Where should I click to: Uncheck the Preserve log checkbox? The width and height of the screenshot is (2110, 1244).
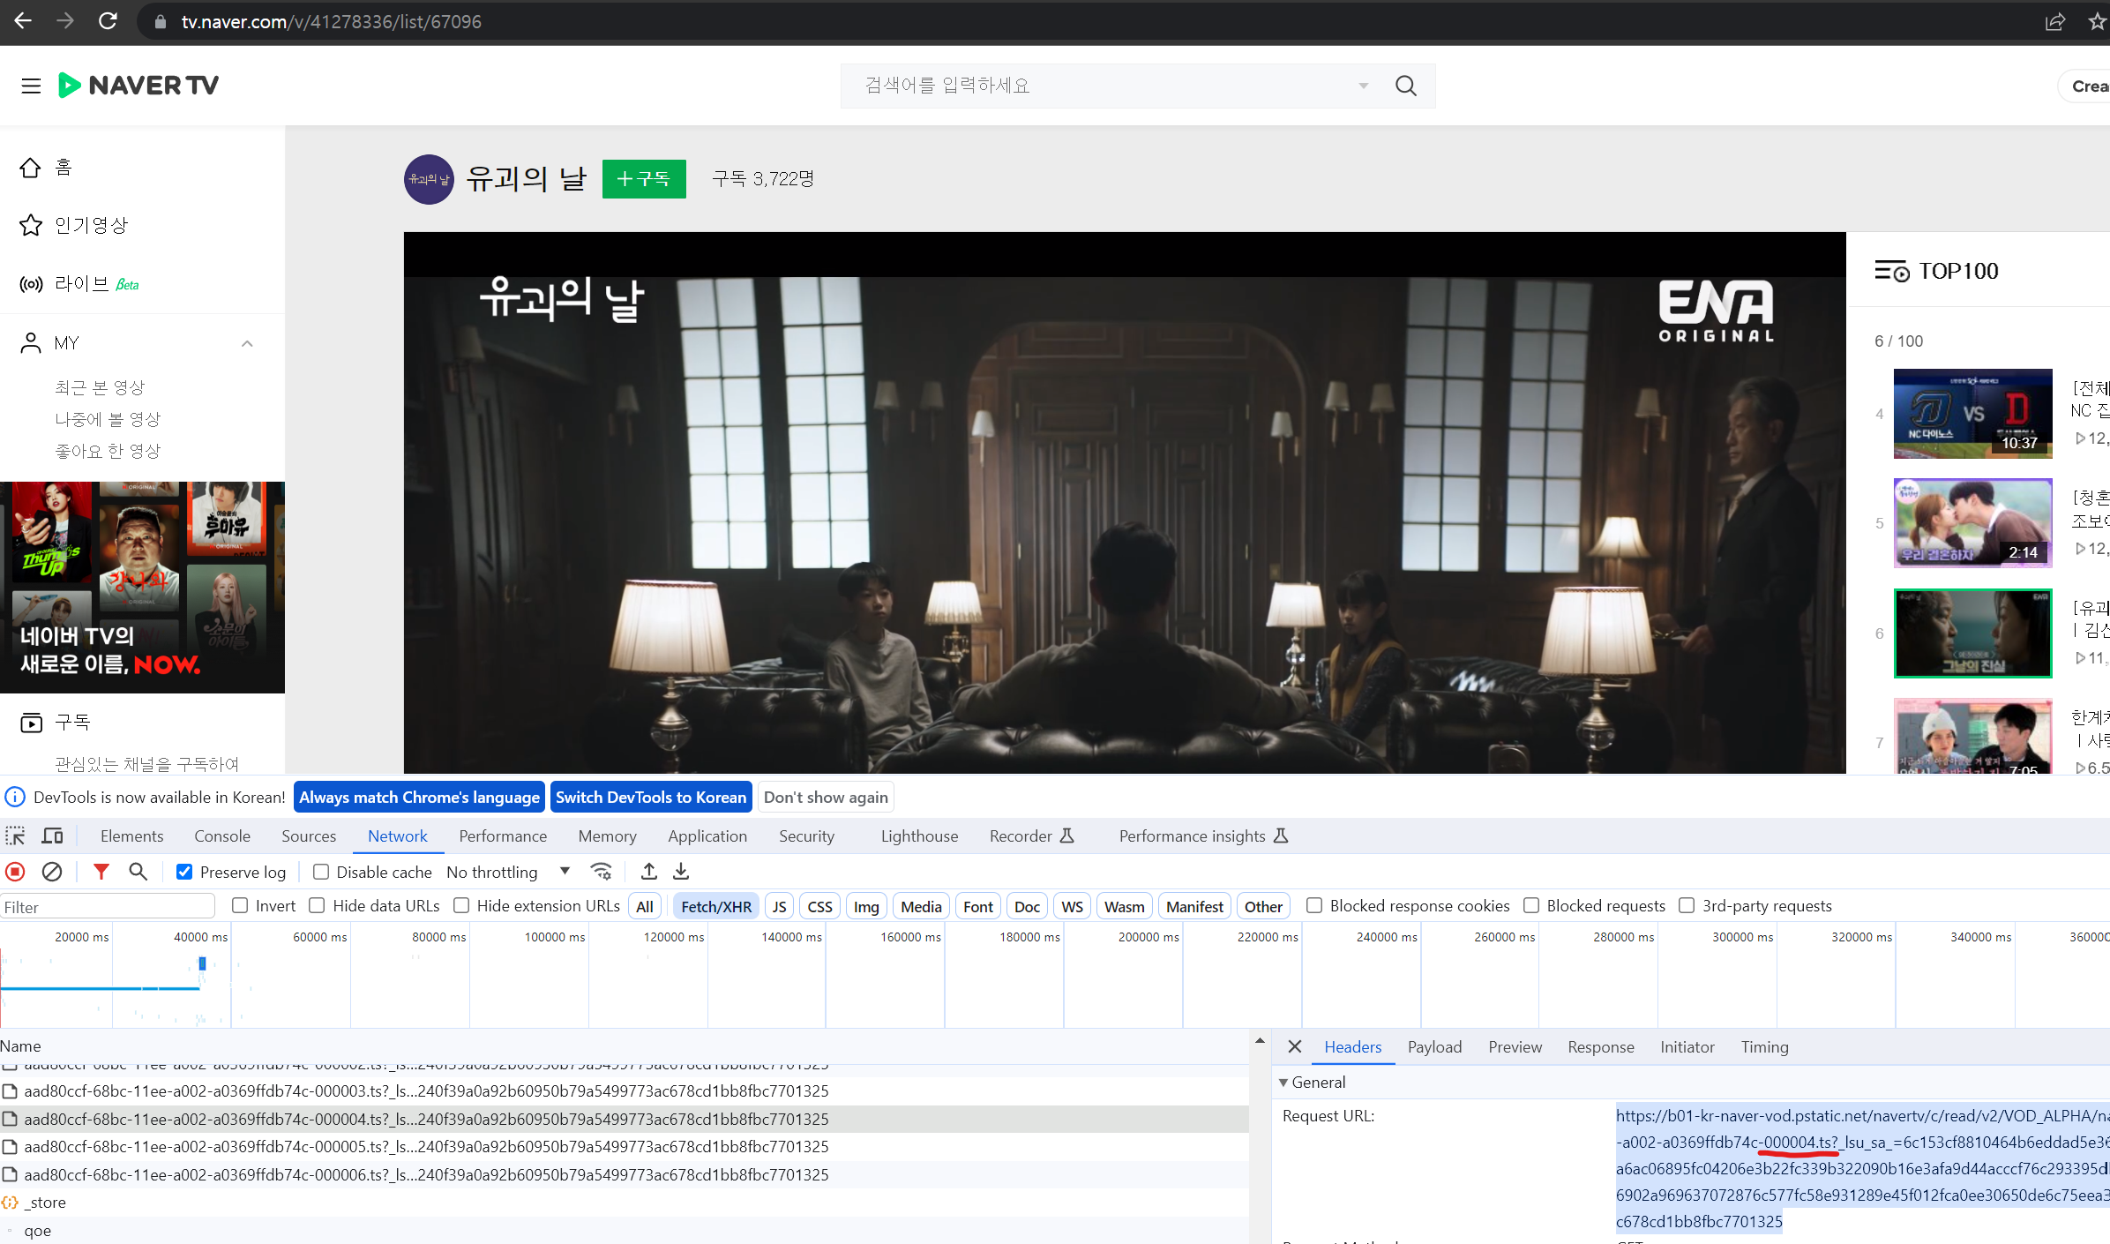click(184, 872)
